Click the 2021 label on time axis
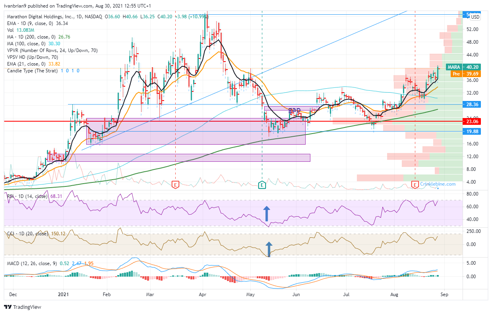 tap(63, 295)
